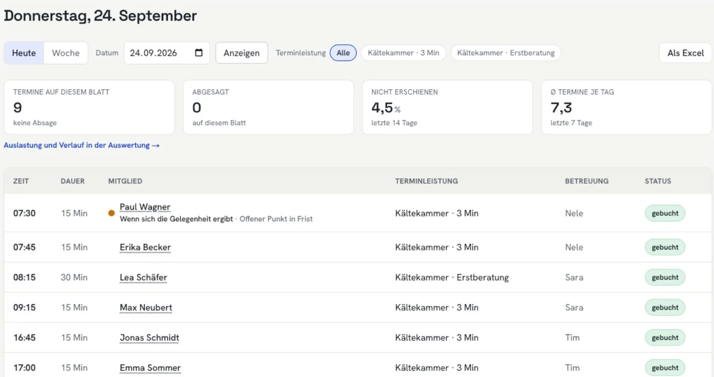Screen dimensions: 714x377
Task: Click the ZEIT column header
Action: click(x=21, y=181)
